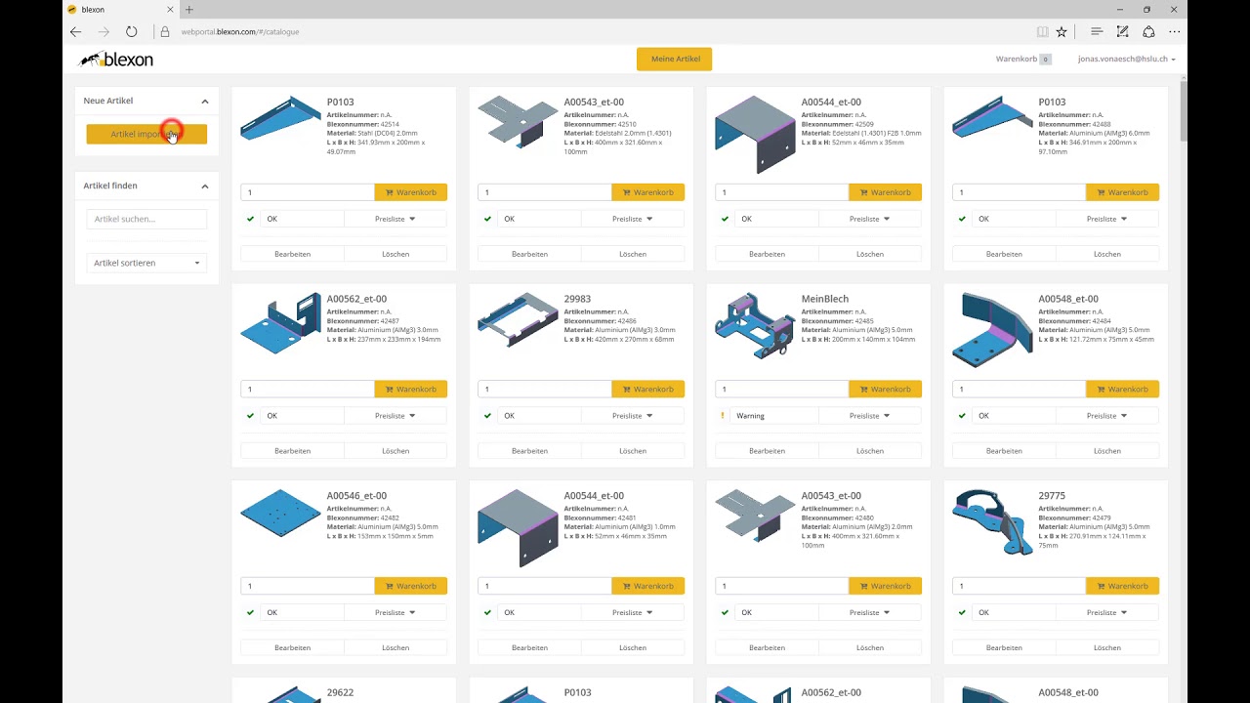Click the warning icon on the MeinBlech card

coord(724,416)
